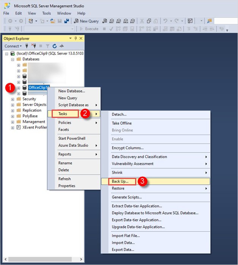Image resolution: width=238 pixels, height=265 pixels.
Task: Open the Help menu
Action: tap(81, 13)
